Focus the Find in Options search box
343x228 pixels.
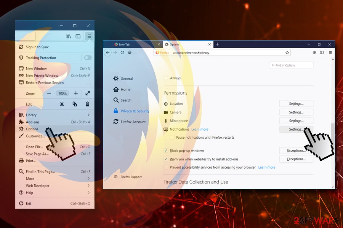(x=291, y=65)
